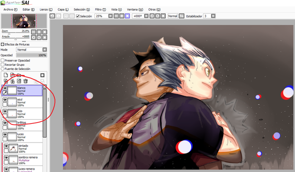This screenshot has width=295, height=172.
Task: Hide the azul layer via eye icon
Action: [x=5, y=100]
